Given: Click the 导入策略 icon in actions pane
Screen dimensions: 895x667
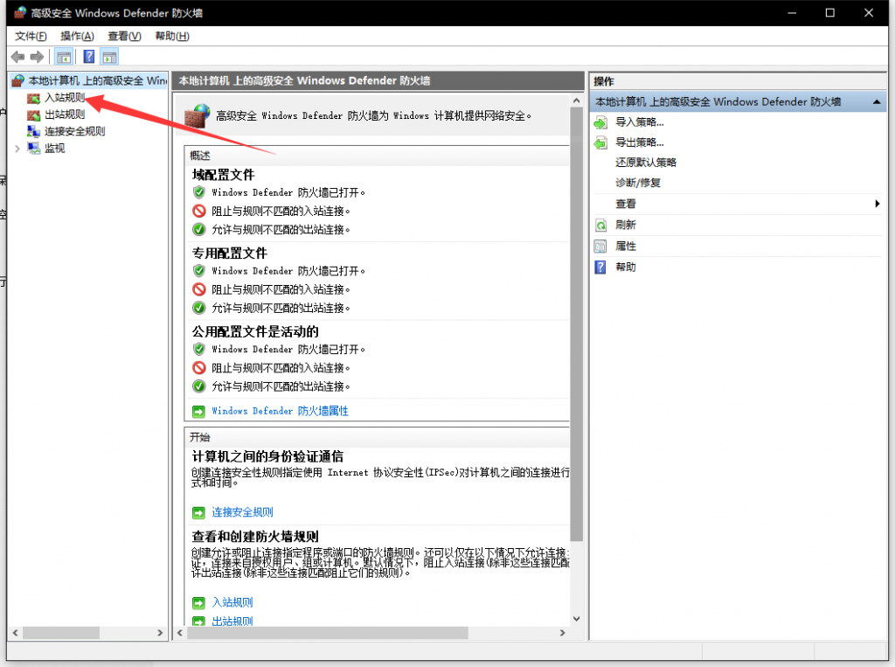Looking at the screenshot, I should tap(600, 122).
